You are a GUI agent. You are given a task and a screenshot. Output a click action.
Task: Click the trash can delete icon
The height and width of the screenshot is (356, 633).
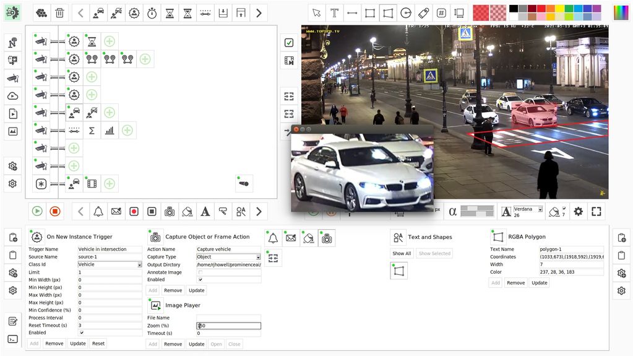59,12
